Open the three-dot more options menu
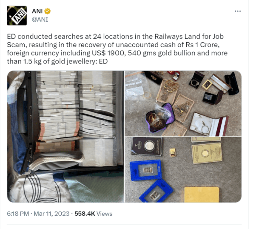The height and width of the screenshot is (229, 256). coord(238,11)
